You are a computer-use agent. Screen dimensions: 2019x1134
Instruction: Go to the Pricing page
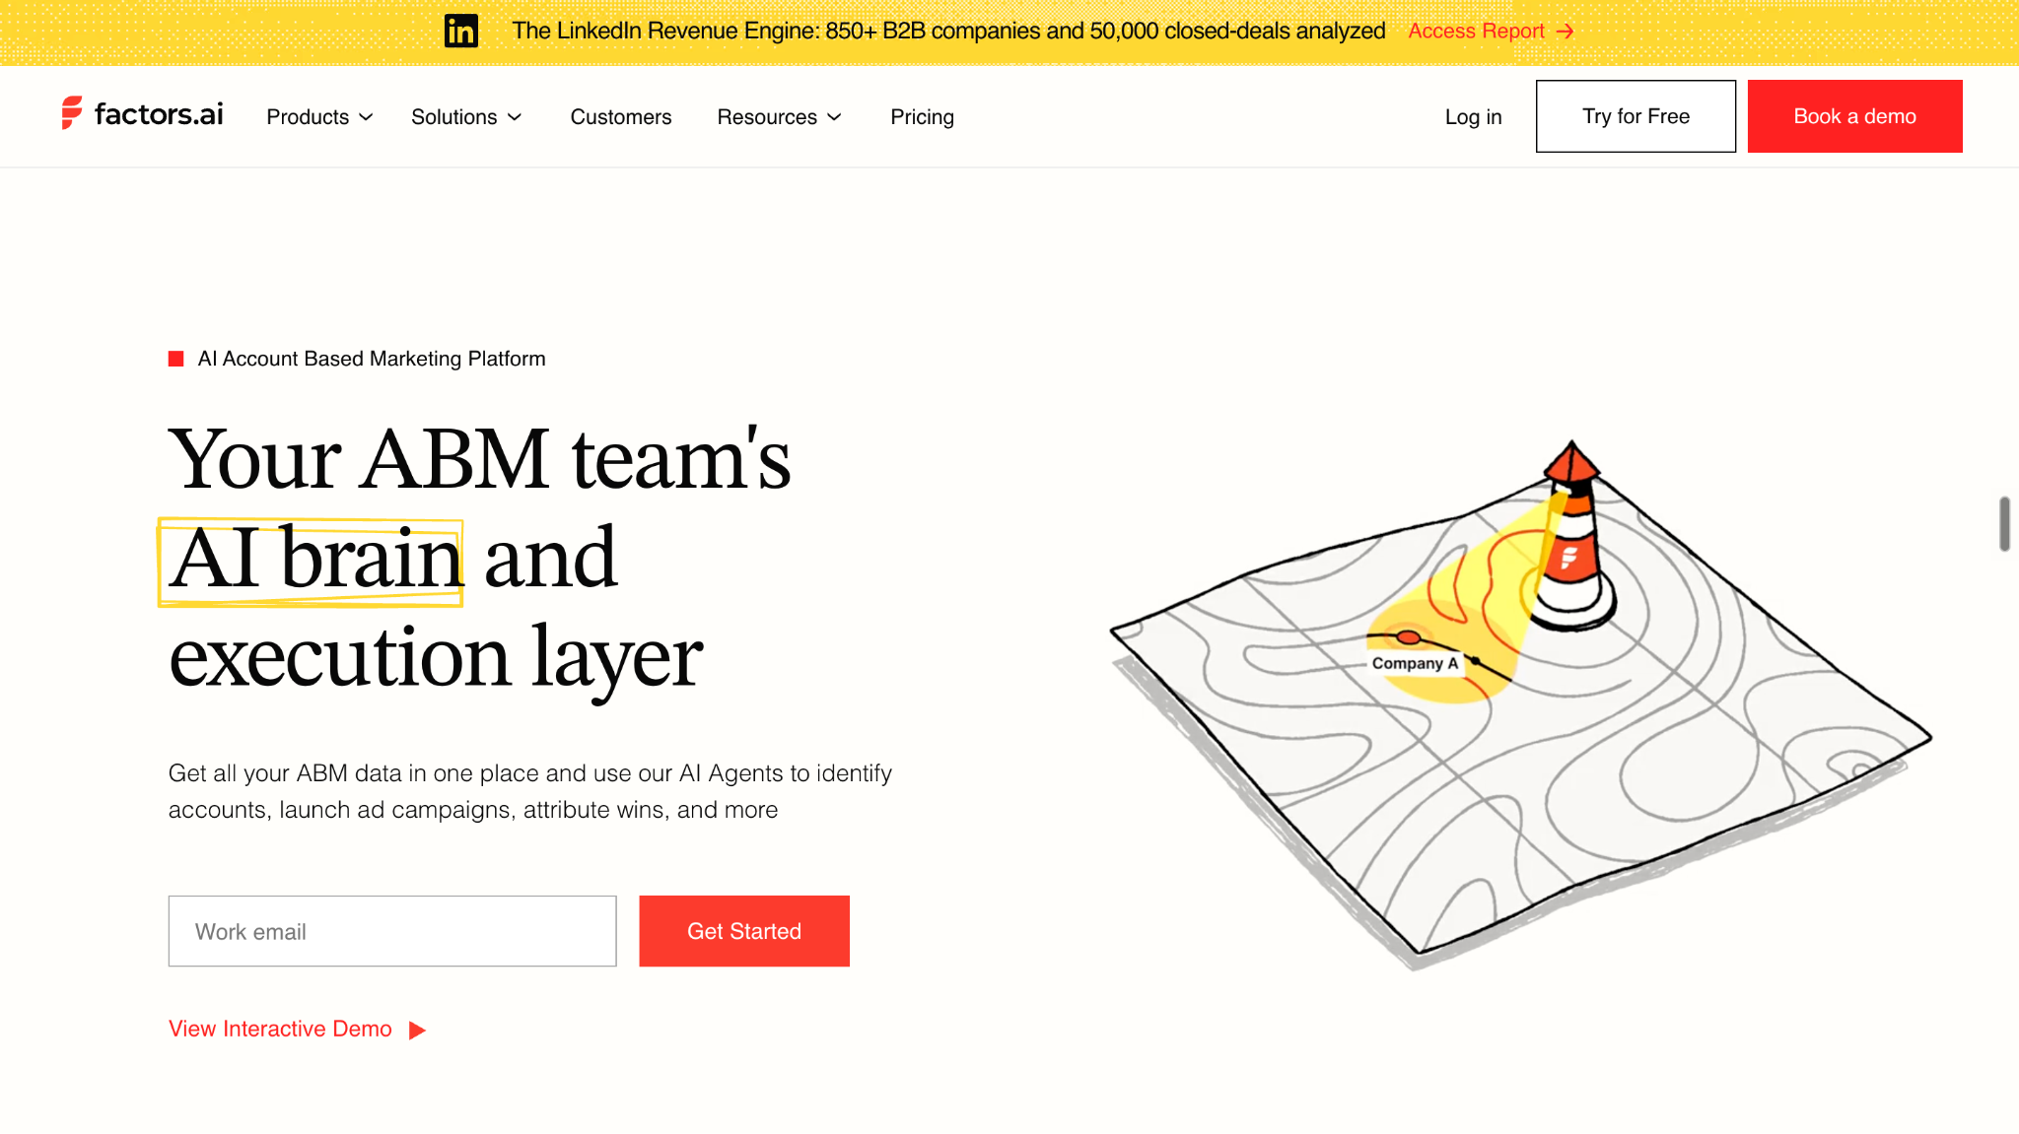(x=922, y=116)
